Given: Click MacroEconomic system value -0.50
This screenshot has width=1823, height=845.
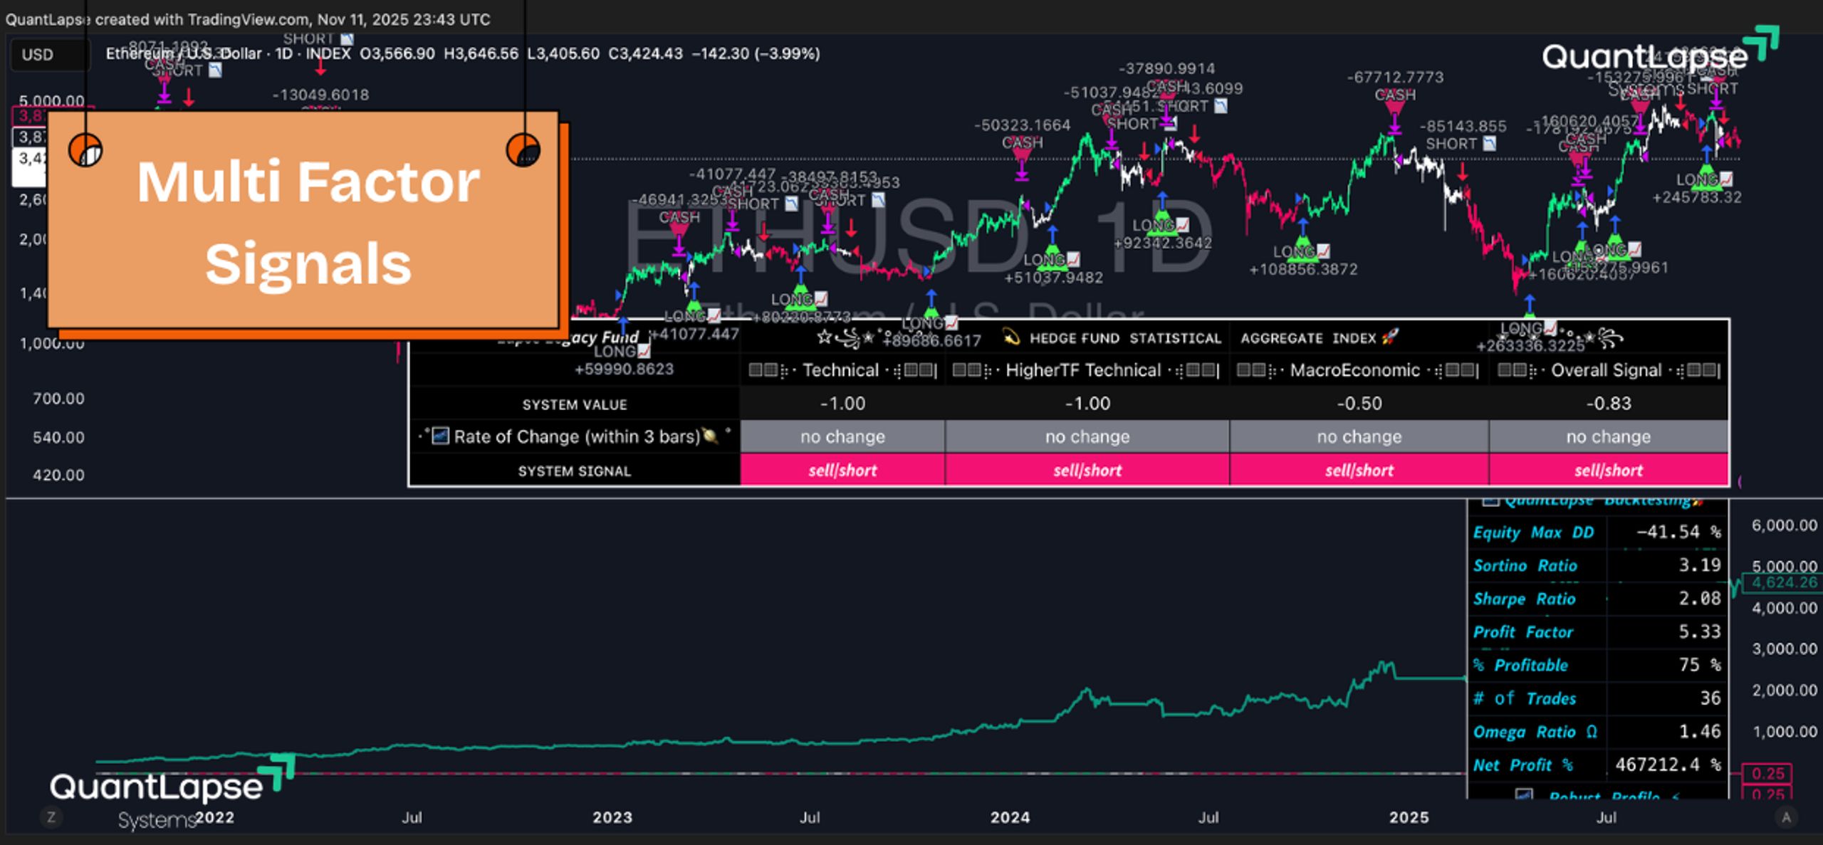Looking at the screenshot, I should point(1359,404).
